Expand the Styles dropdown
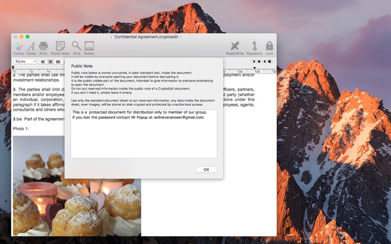Screen dimensions: 391x244 coord(25,61)
